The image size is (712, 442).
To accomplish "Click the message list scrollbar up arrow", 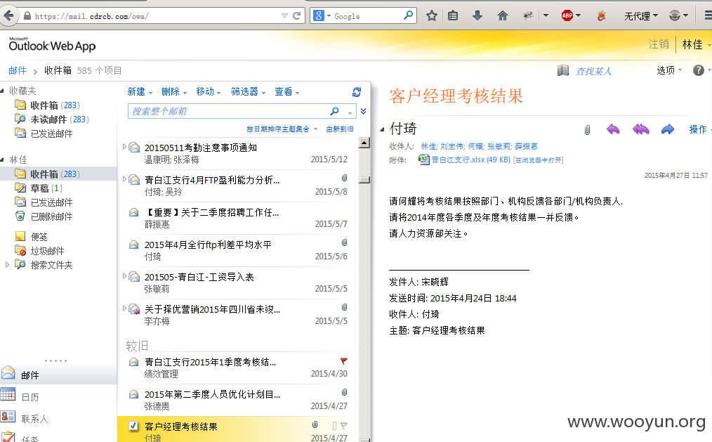I will (364, 143).
